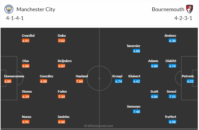Viewport: 199px width, 130px height.
Task: Click the Manchester City club crest
Action: (x=9, y=9)
